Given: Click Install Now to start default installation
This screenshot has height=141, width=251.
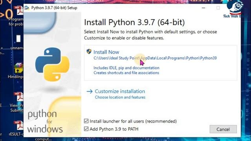Looking at the screenshot, I should [x=106, y=52].
